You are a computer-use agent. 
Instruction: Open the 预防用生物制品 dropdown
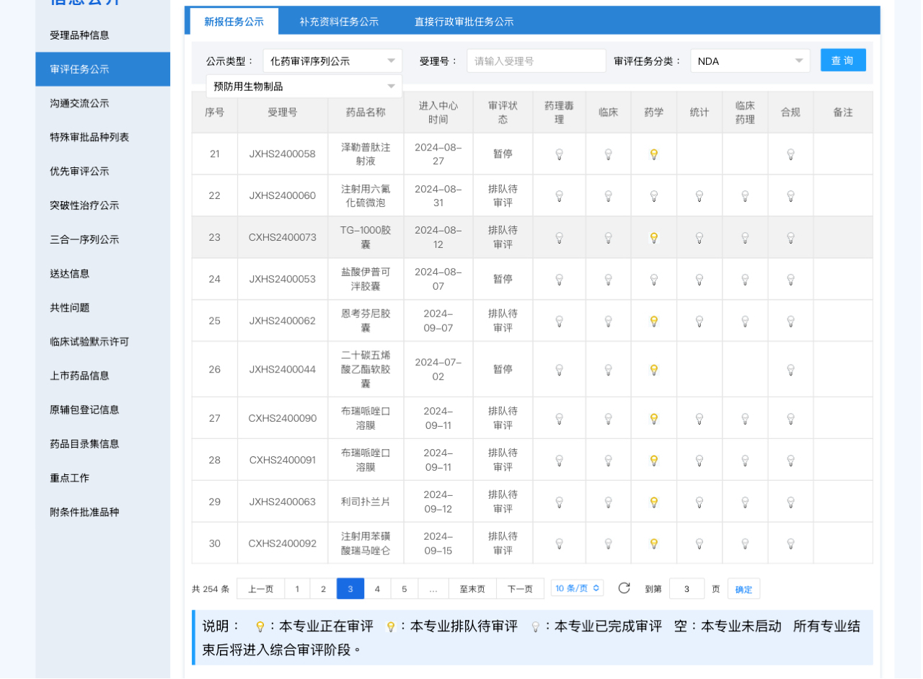(304, 86)
